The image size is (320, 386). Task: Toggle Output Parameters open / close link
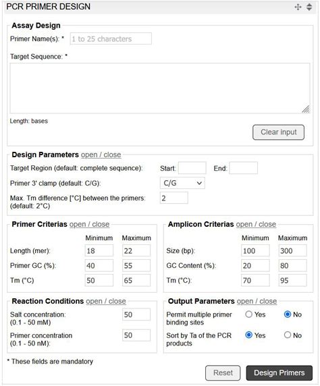[257, 301]
